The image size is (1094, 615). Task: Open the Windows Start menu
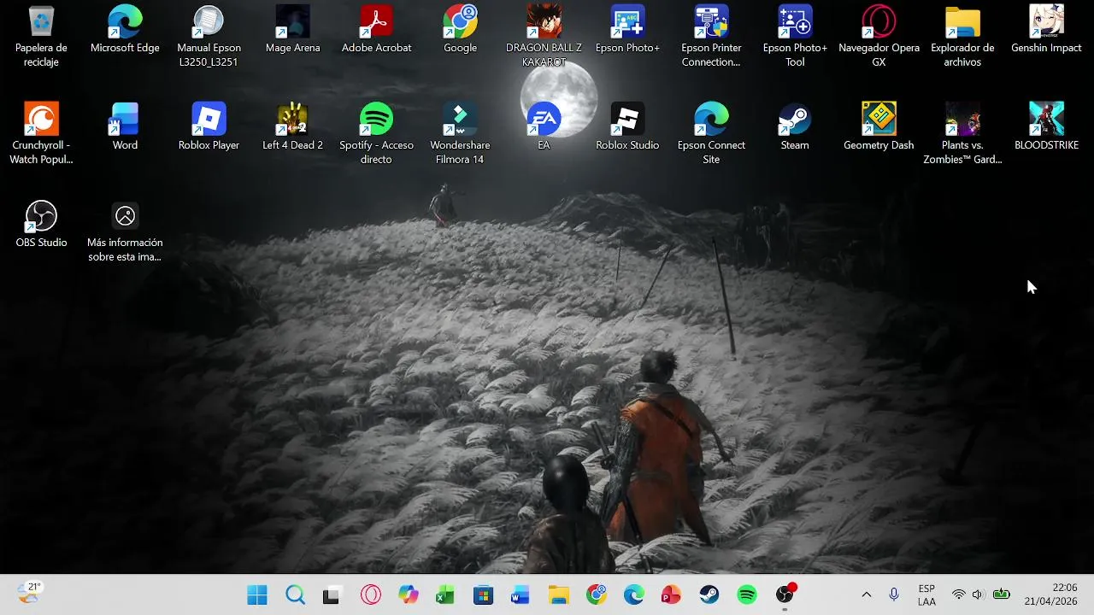[256, 595]
